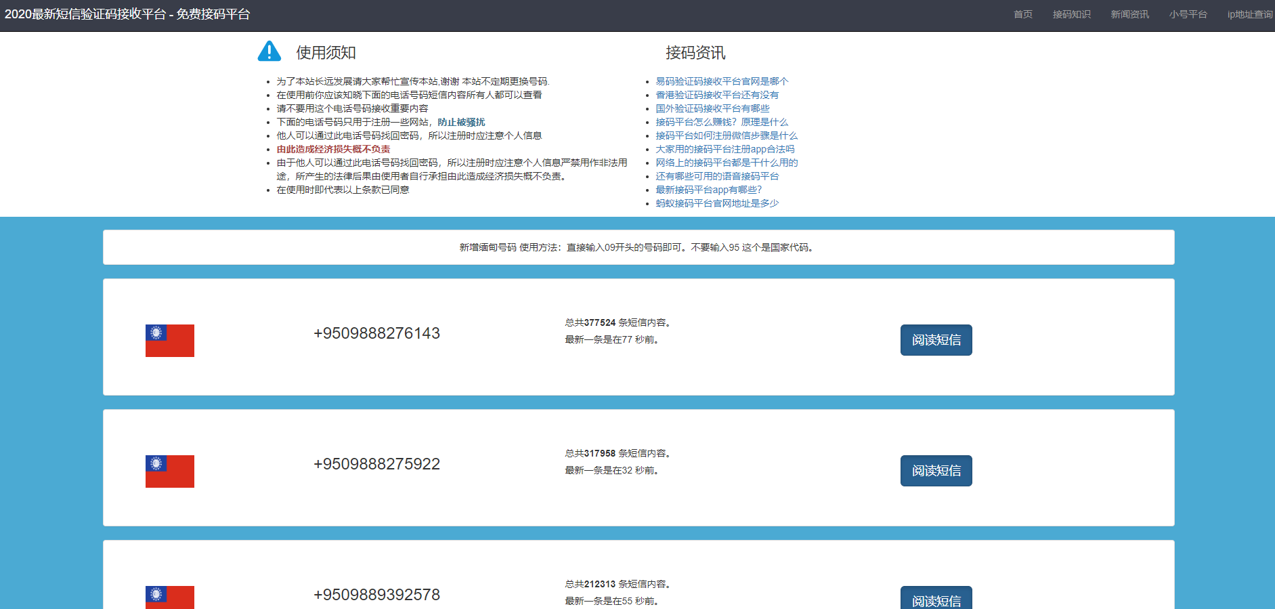Open article 网络上的接码平台都是干什么用的
The height and width of the screenshot is (609, 1275).
(727, 163)
